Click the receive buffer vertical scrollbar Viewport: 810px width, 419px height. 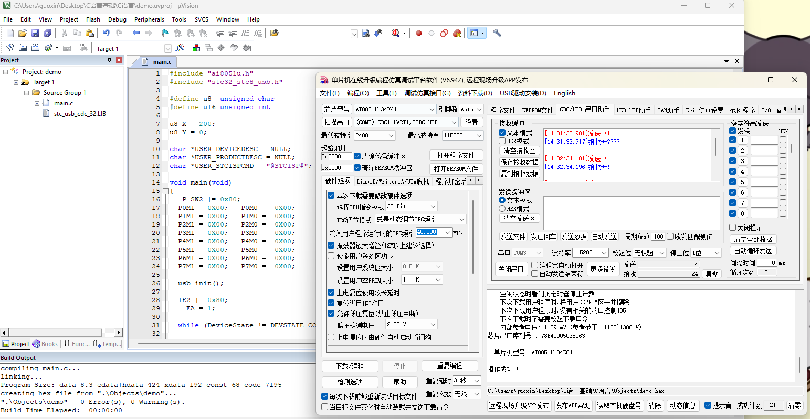click(x=715, y=146)
